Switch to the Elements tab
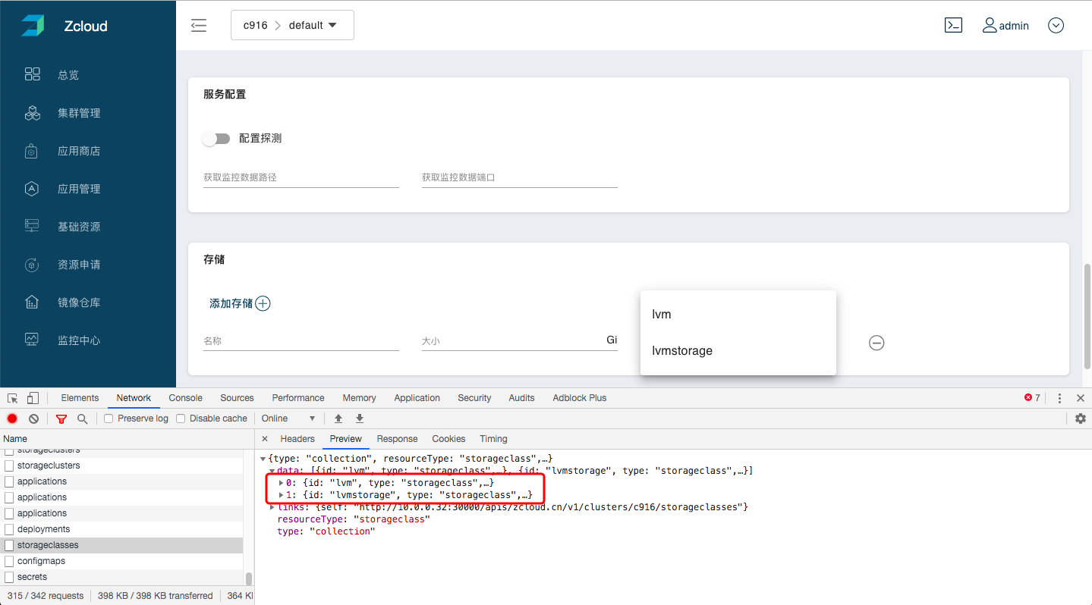1092x605 pixels. (x=80, y=398)
